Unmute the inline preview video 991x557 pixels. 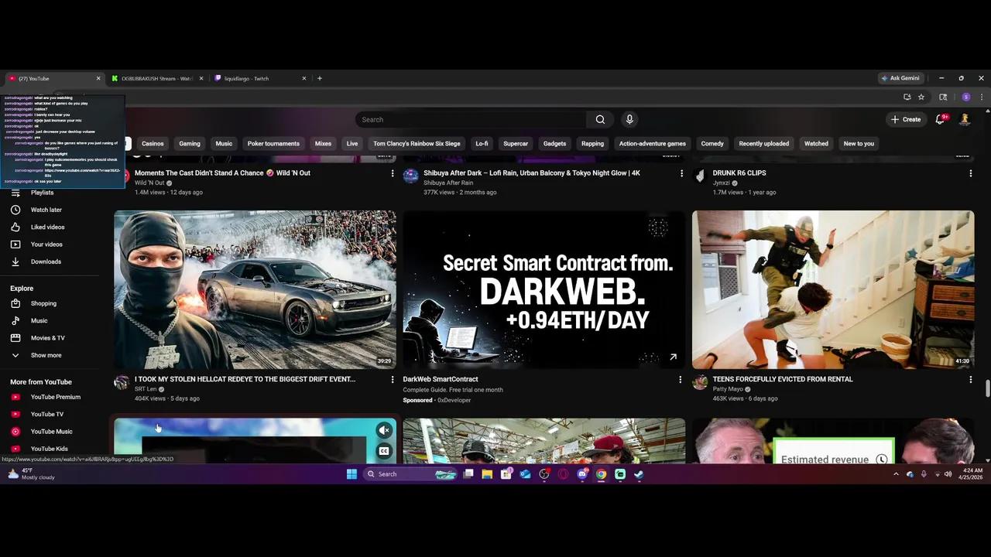pos(384,430)
